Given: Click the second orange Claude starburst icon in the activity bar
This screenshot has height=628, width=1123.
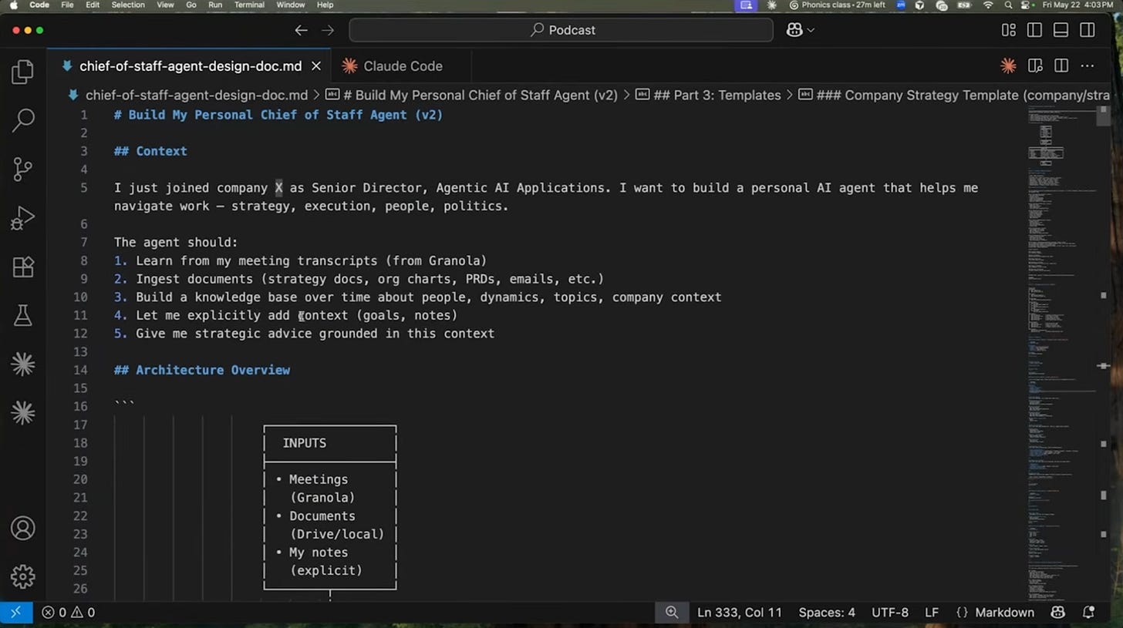Looking at the screenshot, I should [x=23, y=413].
